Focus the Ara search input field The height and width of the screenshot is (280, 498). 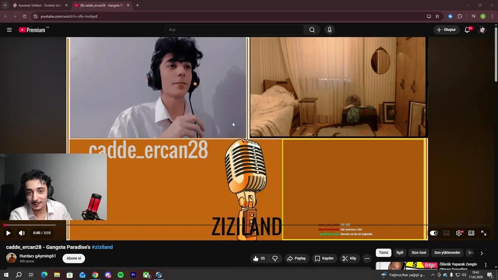click(x=235, y=30)
